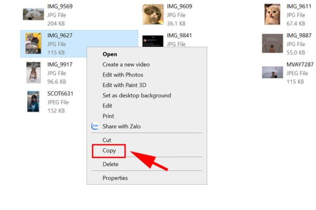Select the IMG_9917 thumbnail

pos(34,72)
